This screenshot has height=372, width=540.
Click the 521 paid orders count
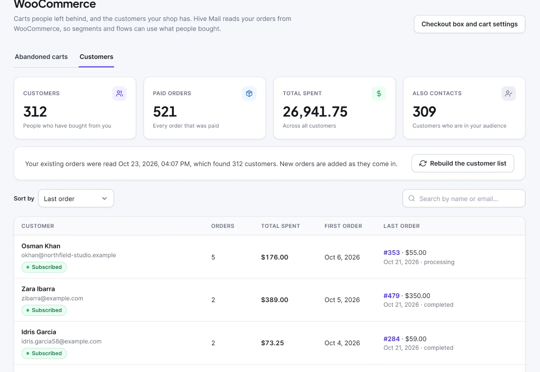pos(165,112)
